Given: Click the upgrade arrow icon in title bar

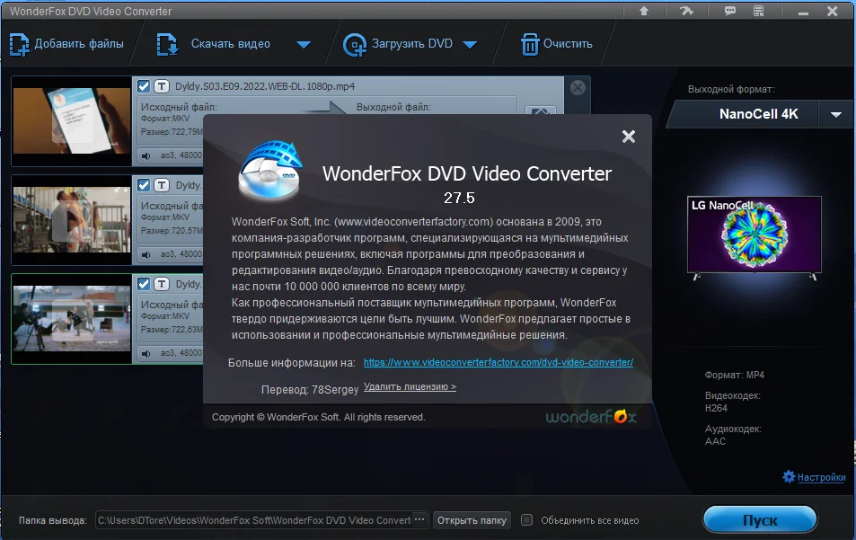Looking at the screenshot, I should coord(644,11).
